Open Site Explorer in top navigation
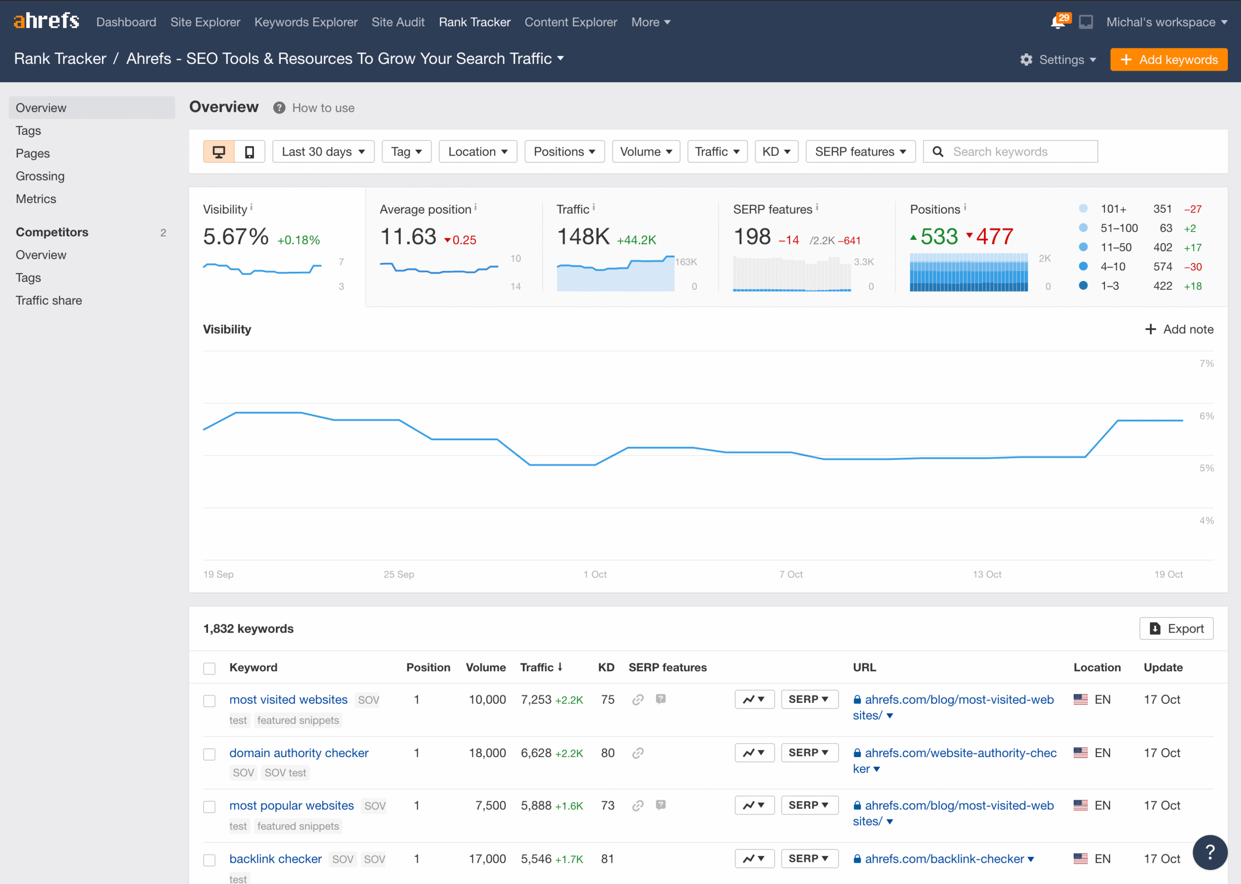1241x884 pixels. click(205, 22)
